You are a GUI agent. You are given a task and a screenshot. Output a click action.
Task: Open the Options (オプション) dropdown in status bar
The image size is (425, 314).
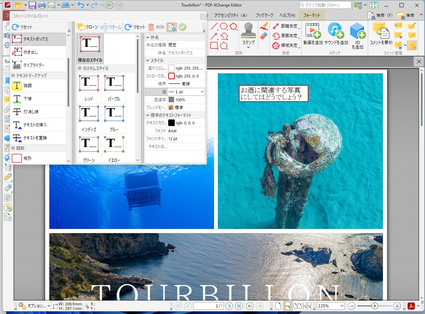(48, 306)
